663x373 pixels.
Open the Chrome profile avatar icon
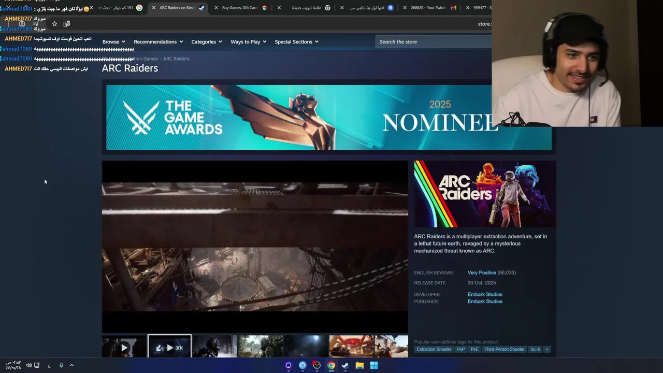coord(22,24)
